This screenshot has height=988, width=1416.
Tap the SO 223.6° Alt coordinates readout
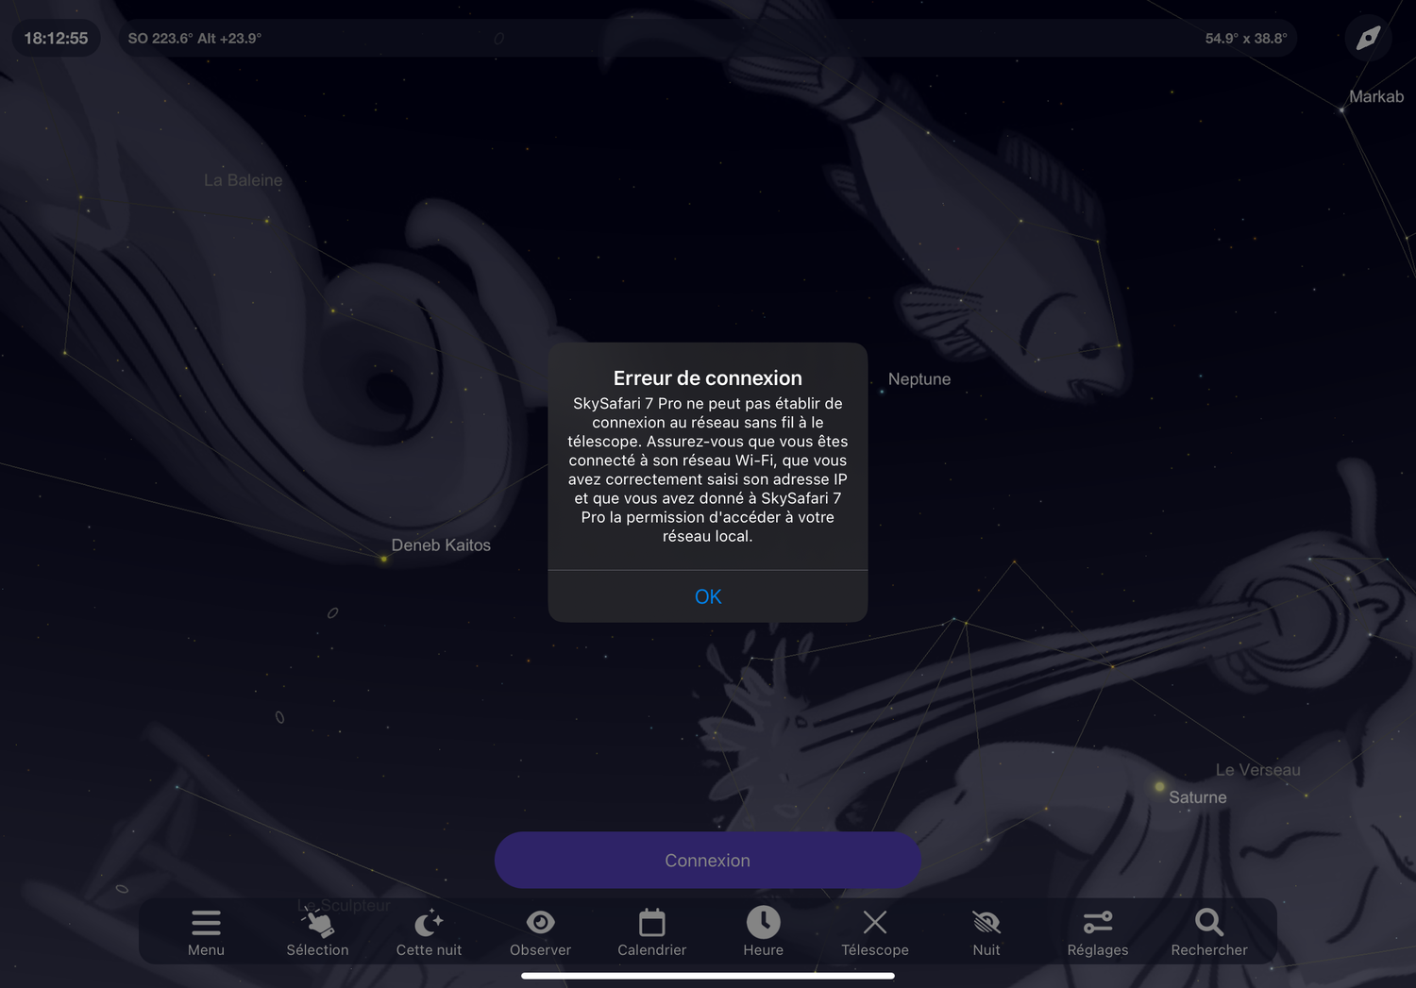pyautogui.click(x=194, y=39)
